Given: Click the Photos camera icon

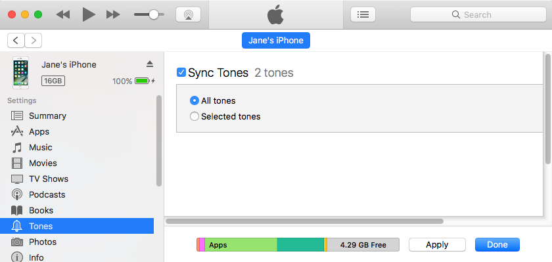Looking at the screenshot, I should (x=17, y=242).
